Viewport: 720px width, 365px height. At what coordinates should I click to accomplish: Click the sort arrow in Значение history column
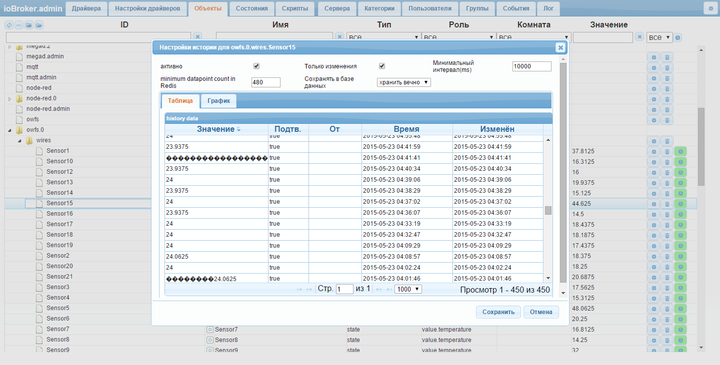238,129
